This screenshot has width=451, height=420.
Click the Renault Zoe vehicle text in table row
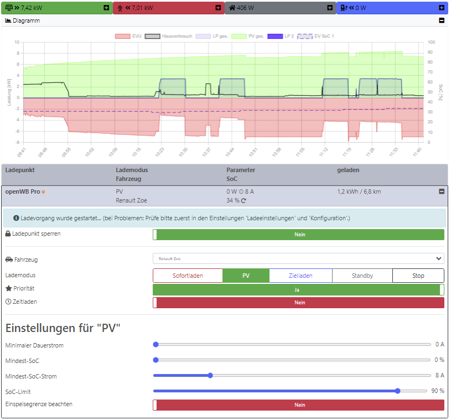coord(132,200)
